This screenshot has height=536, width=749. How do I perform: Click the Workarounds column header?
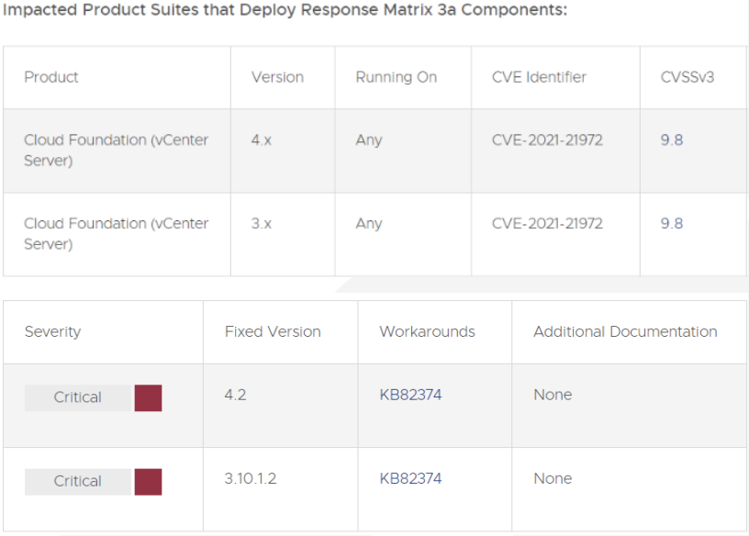click(x=427, y=331)
